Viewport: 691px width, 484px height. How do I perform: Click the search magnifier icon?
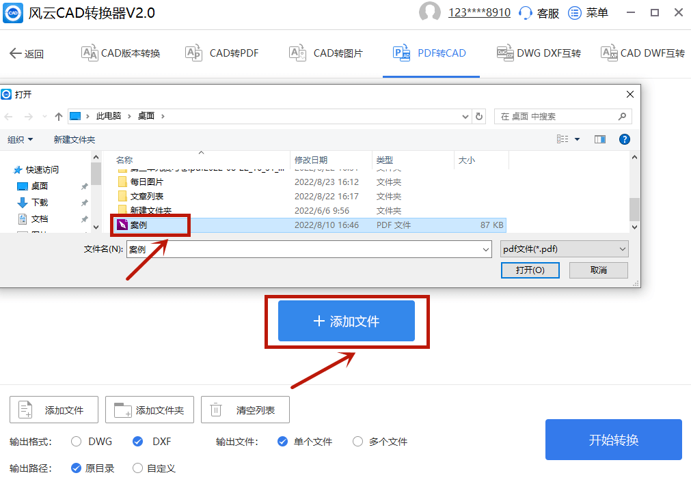(x=622, y=117)
